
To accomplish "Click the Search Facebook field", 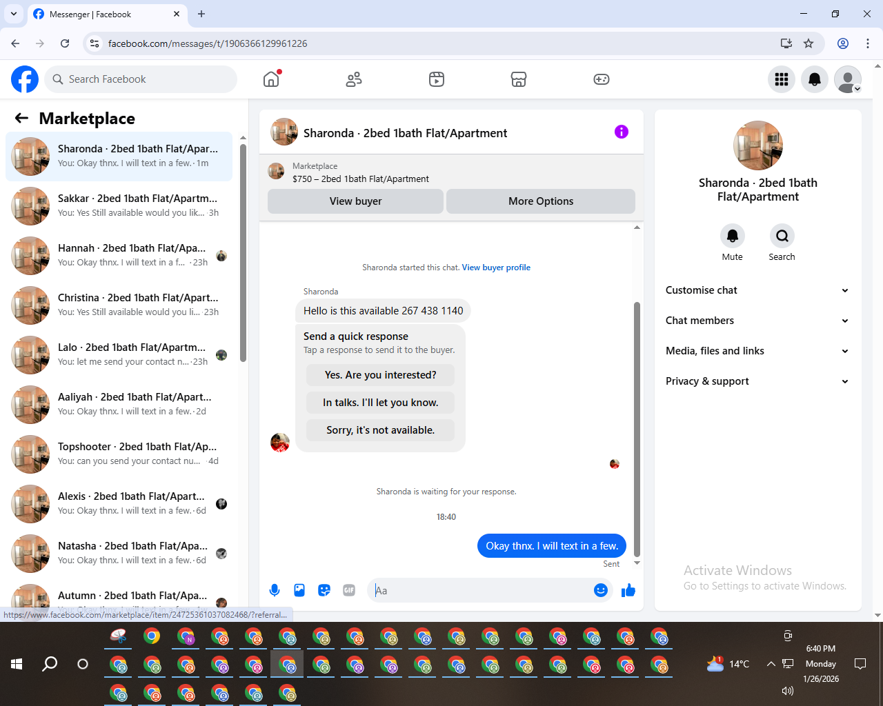I will 141,79.
